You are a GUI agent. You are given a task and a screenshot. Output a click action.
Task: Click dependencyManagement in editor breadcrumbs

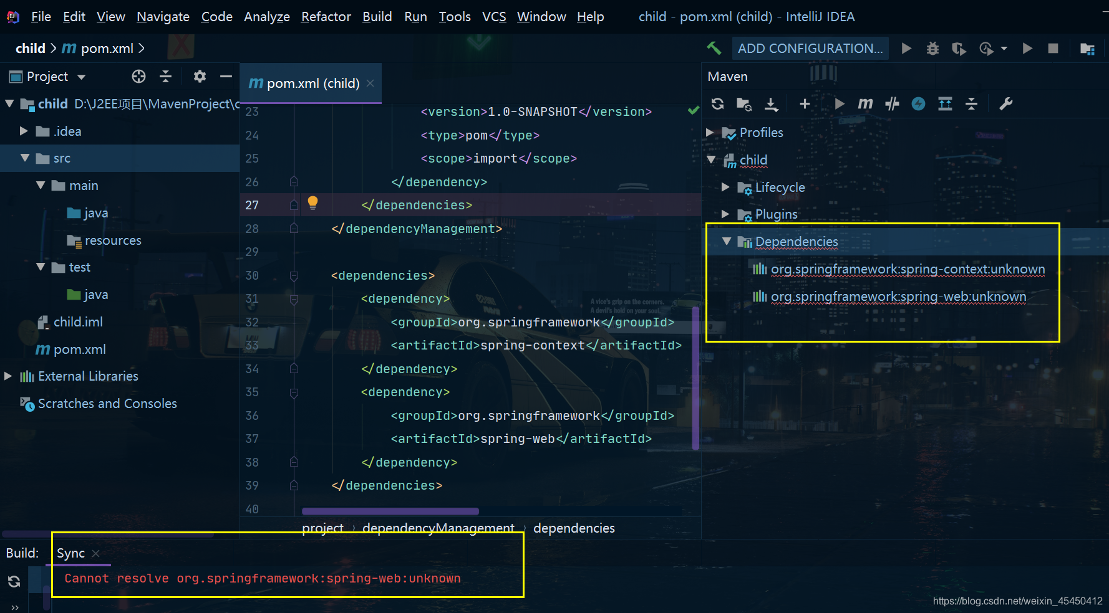(438, 528)
